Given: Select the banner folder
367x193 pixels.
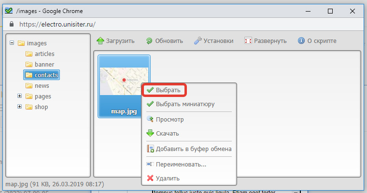Looking at the screenshot, I should (44, 64).
